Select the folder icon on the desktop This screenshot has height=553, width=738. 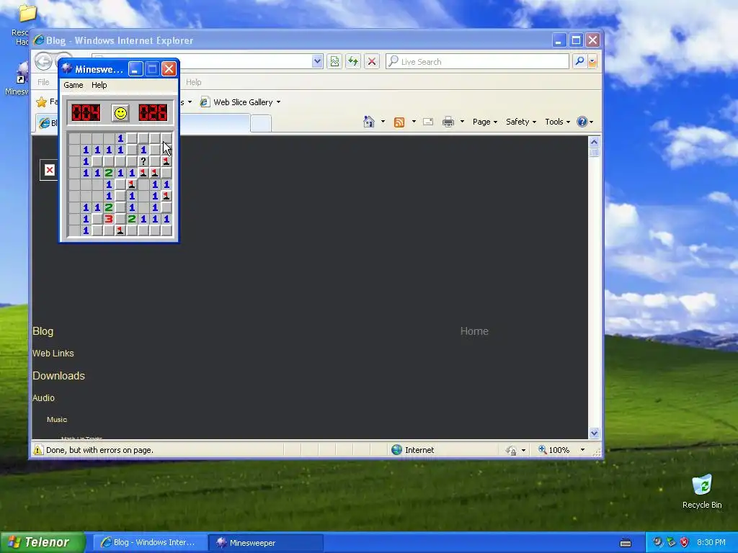coord(27,14)
